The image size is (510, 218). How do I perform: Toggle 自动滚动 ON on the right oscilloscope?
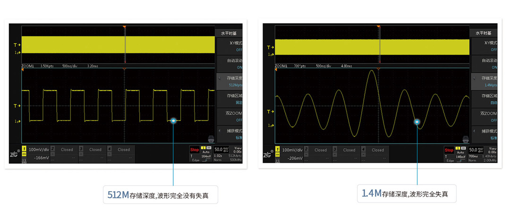[x=484, y=64]
